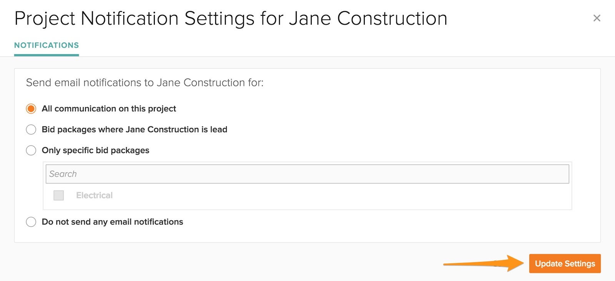Click the bid package Search field

pos(307,174)
